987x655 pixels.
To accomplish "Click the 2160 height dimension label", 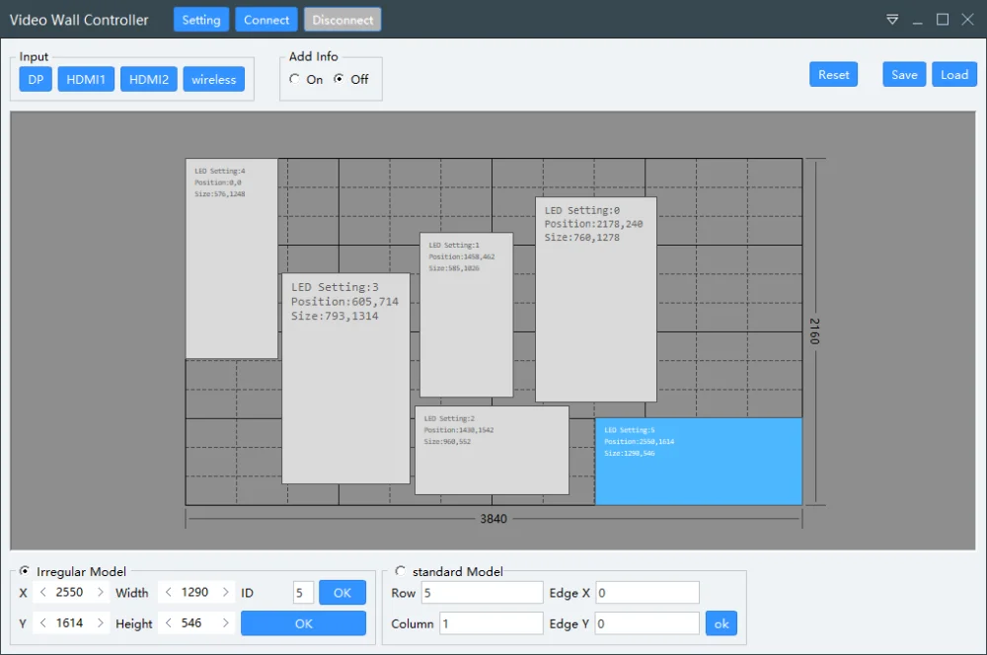I will pos(814,331).
